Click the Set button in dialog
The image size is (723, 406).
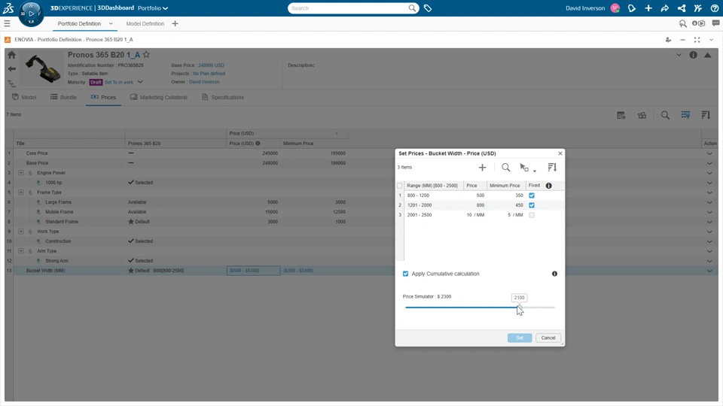point(520,338)
